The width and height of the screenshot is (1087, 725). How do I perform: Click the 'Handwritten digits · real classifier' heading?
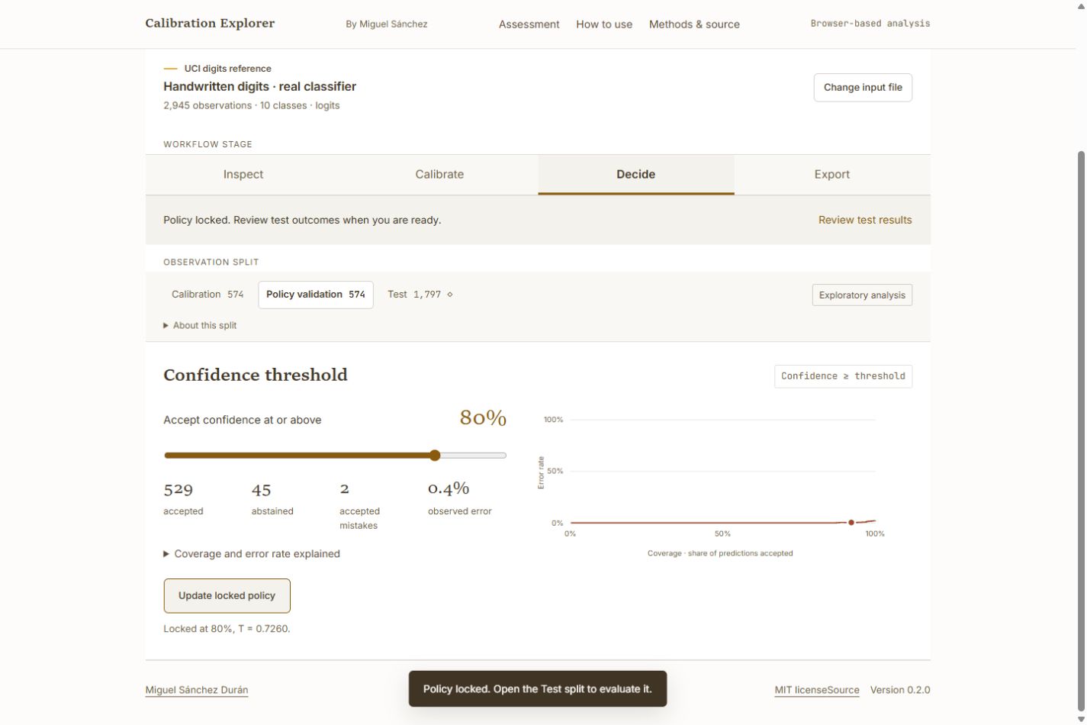[x=259, y=87]
